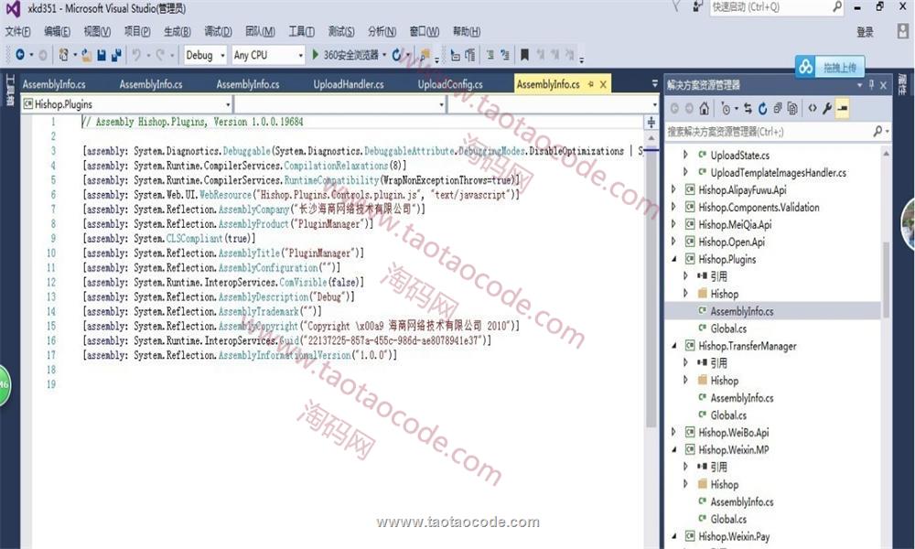Image resolution: width=915 pixels, height=549 pixels.
Task: Open the Any CPU platform dropdown
Action: click(268, 55)
